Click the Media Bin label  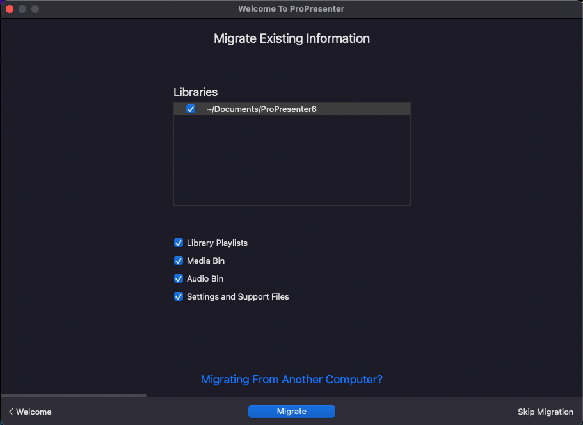(x=205, y=261)
